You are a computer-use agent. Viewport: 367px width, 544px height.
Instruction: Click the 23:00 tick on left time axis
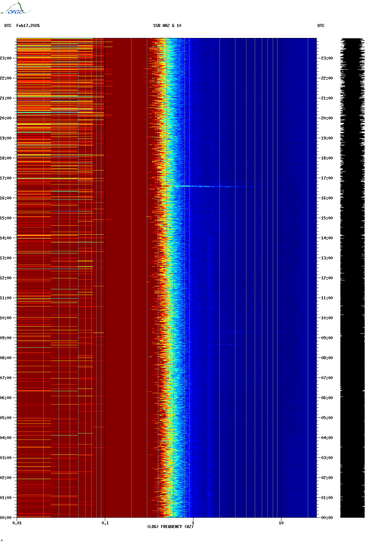point(6,58)
